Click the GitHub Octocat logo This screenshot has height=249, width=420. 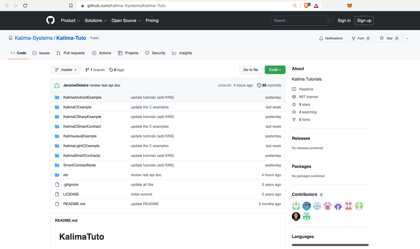point(51,20)
